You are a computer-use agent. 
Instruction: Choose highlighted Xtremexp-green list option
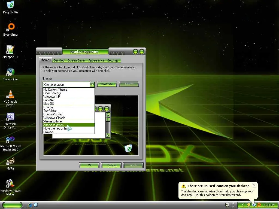tap(69, 125)
